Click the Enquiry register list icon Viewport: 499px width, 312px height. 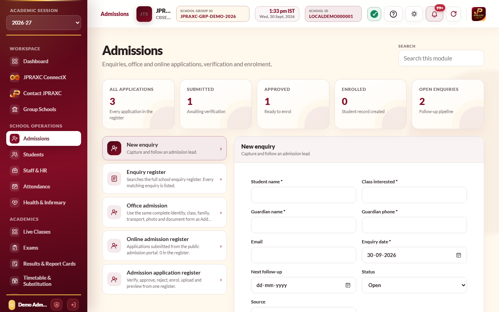[114, 179]
